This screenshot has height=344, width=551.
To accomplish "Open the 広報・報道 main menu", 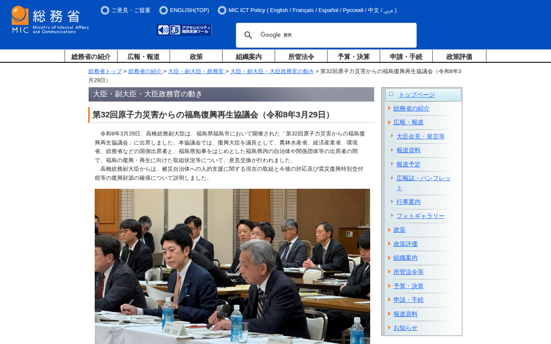I will tap(143, 56).
